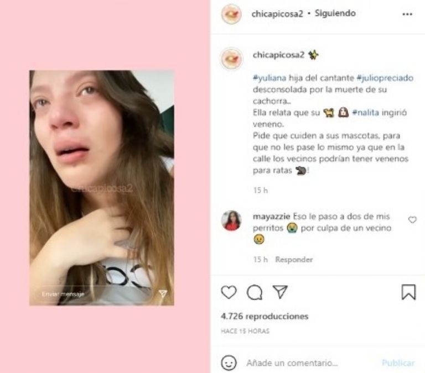Open comment bubble icon under post

coord(255,292)
